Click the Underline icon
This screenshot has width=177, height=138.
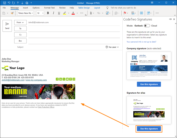coord(59,13)
